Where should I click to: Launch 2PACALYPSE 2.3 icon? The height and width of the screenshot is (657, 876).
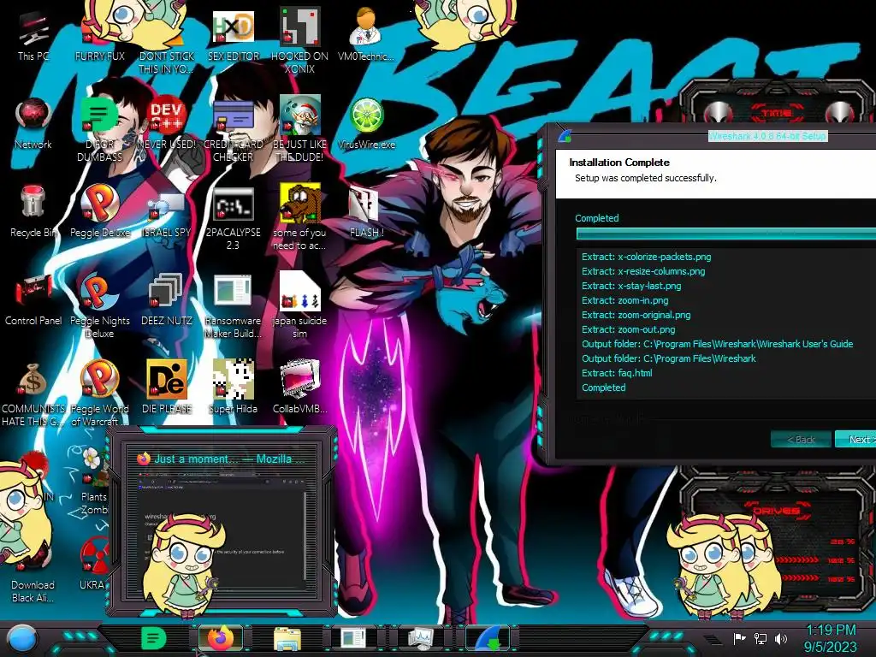click(233, 218)
